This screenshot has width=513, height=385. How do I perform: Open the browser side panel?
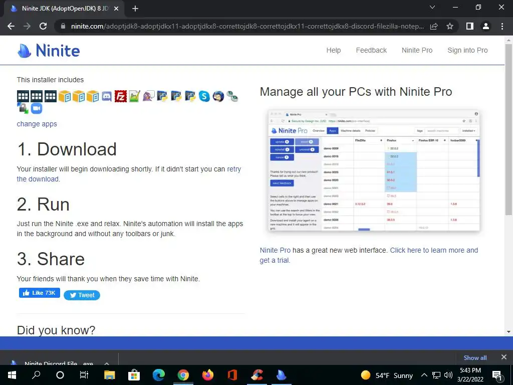(x=470, y=26)
